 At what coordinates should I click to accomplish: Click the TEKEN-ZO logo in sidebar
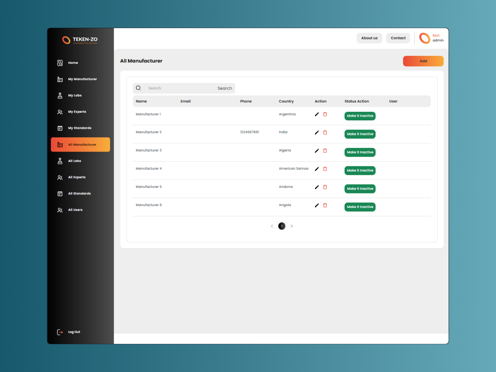(80, 40)
